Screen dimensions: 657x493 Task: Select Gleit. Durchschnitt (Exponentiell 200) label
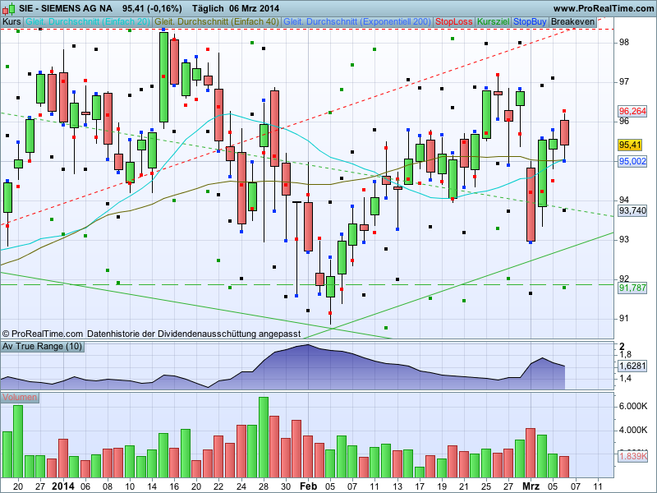pyautogui.click(x=357, y=22)
